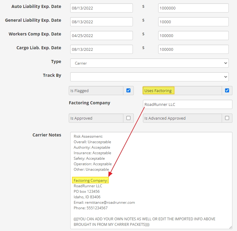Select the General Liability Exp. Date field
237x231 pixels.
(101, 22)
